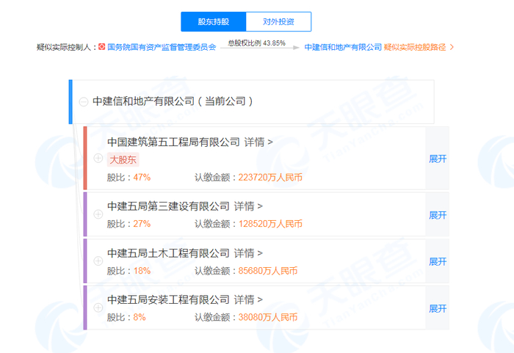Select company name 中建五局土木工程有限公司
The width and height of the screenshot is (514, 353).
(168, 253)
